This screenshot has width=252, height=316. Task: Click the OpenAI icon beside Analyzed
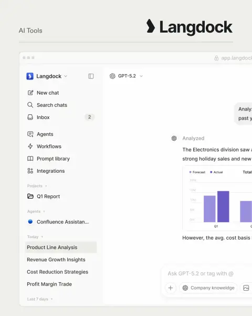point(174,138)
